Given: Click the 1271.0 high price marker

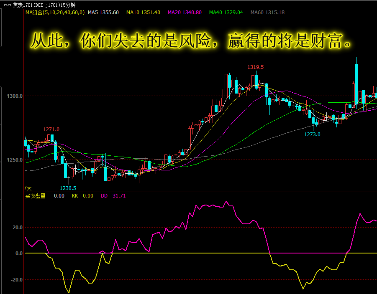Looking at the screenshot, I should (51, 129).
